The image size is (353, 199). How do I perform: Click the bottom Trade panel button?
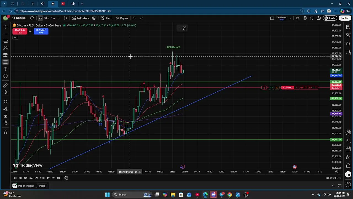pyautogui.click(x=42, y=186)
